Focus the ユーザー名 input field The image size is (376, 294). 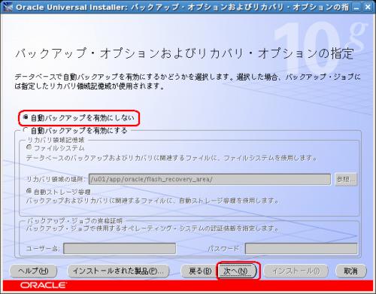120,249
